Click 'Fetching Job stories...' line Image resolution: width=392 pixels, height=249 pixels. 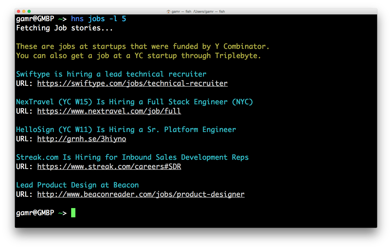(65, 28)
